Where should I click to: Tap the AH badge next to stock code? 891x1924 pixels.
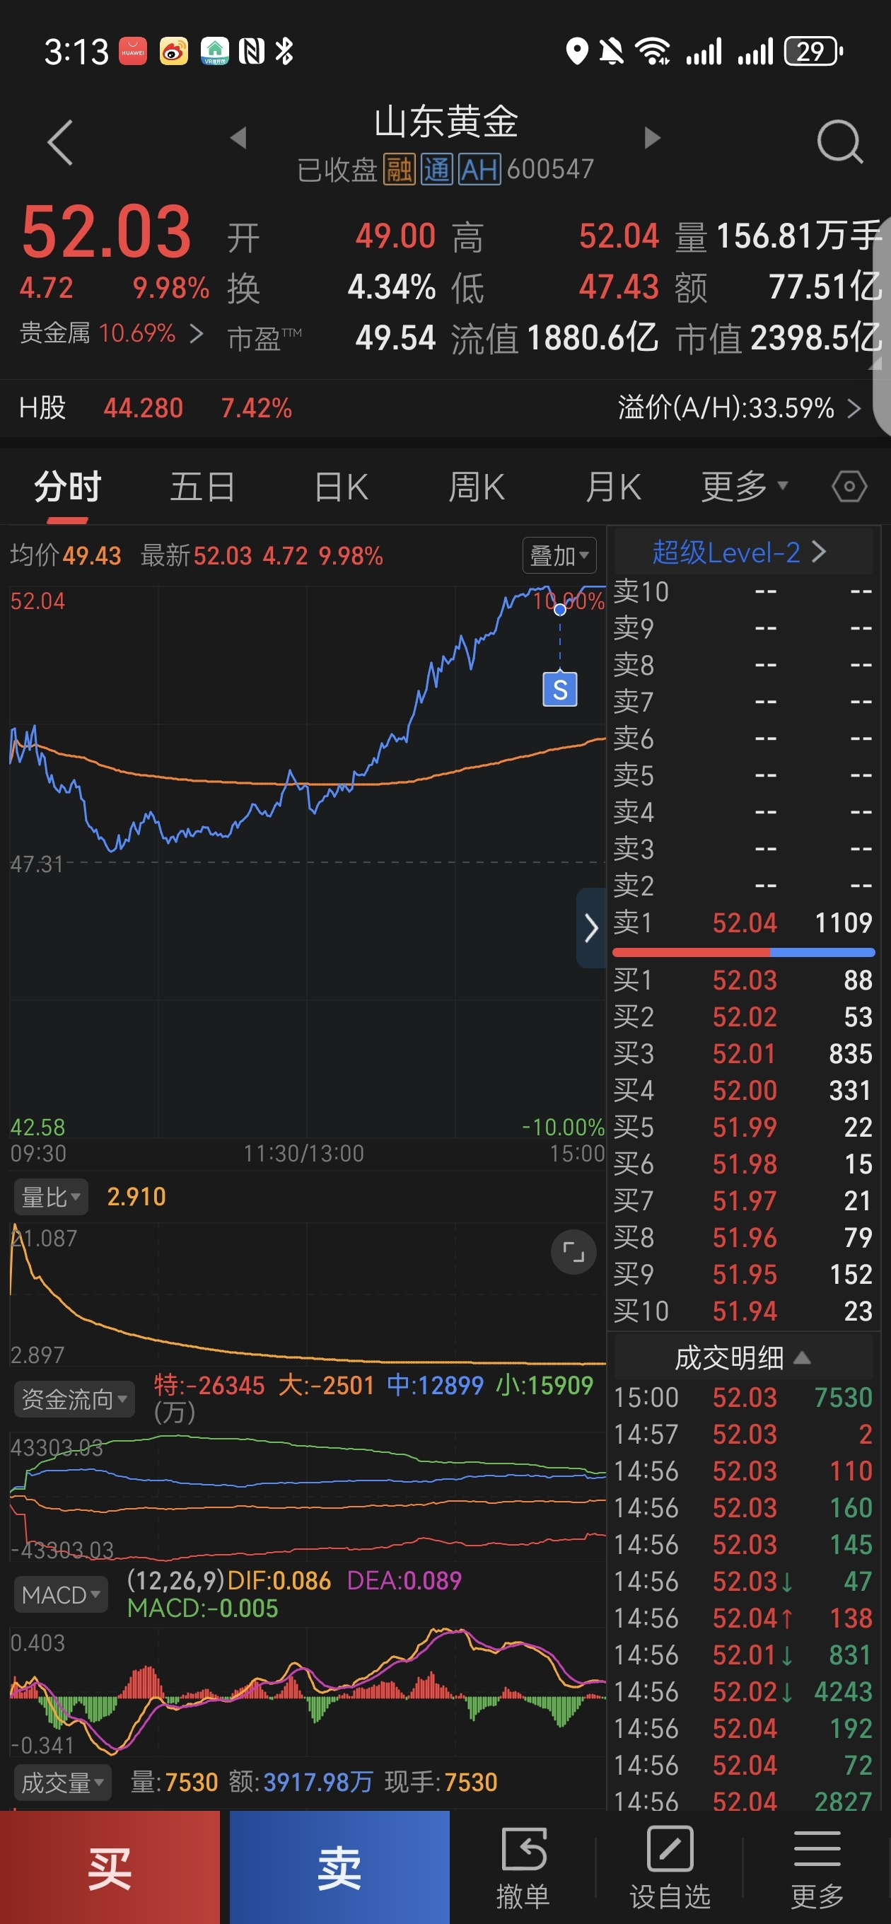tap(479, 170)
